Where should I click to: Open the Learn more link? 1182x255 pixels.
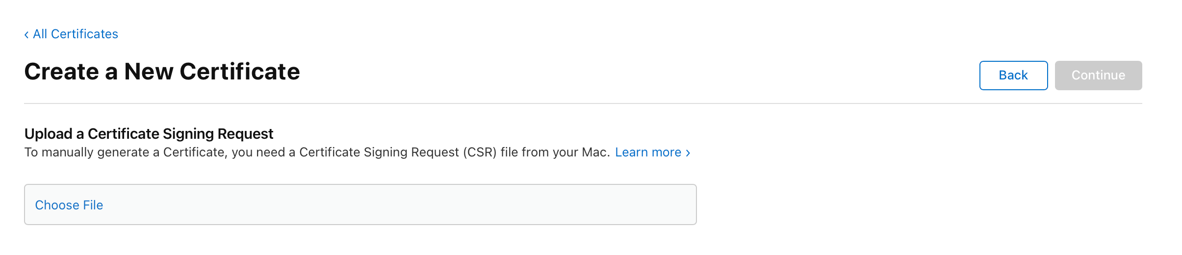click(647, 153)
